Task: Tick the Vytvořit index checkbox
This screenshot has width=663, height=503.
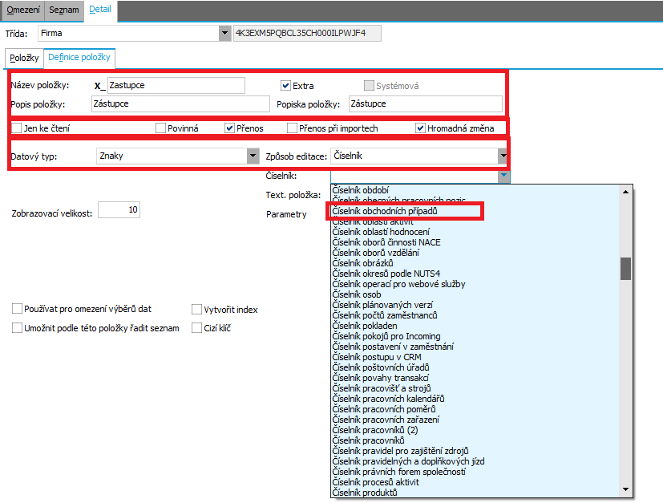Action: pos(197,310)
